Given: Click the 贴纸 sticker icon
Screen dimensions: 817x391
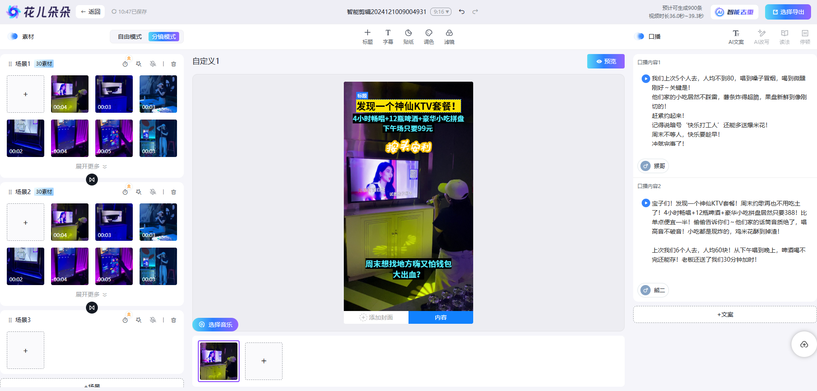Looking at the screenshot, I should (408, 36).
